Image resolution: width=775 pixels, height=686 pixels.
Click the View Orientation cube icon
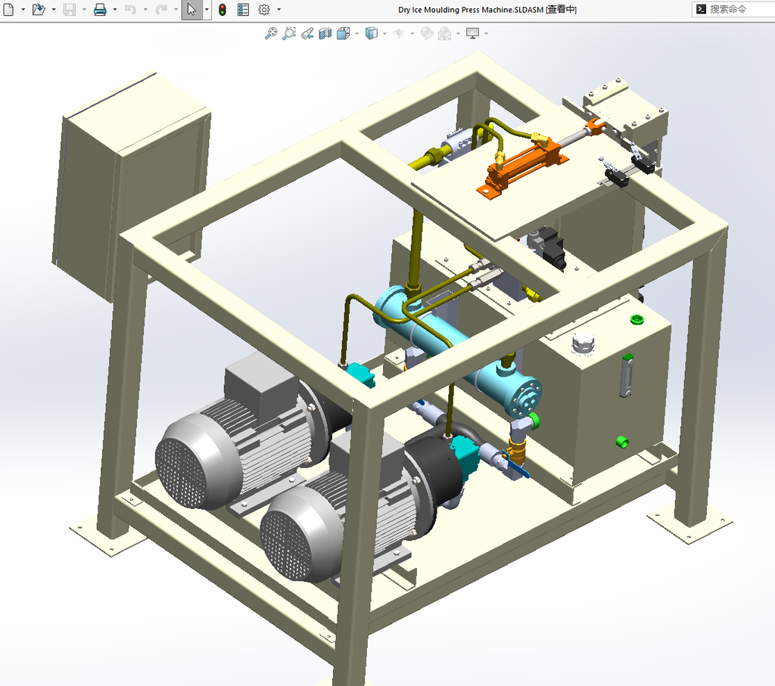[x=344, y=33]
